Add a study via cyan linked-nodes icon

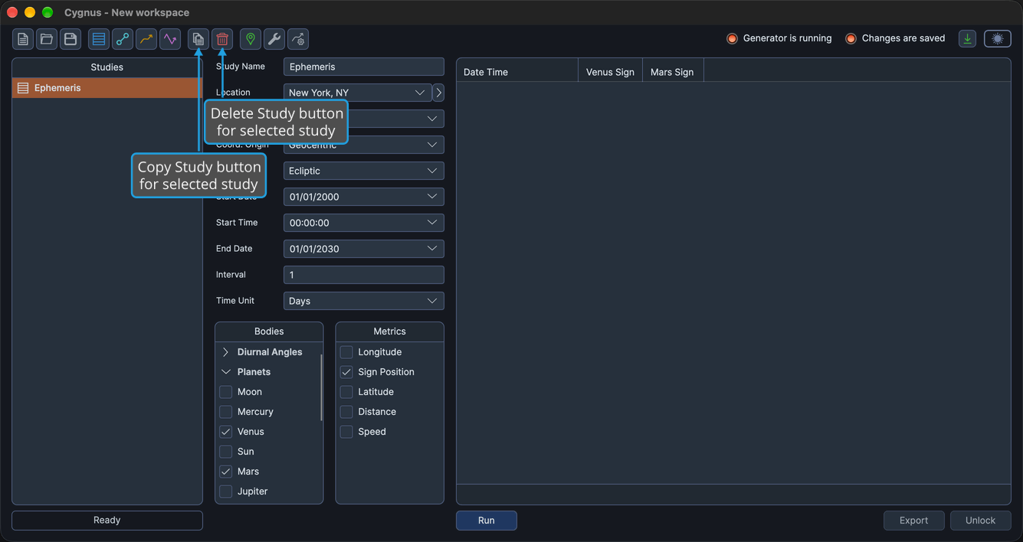[x=123, y=39]
